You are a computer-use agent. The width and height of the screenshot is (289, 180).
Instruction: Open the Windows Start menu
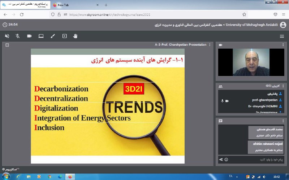click(x=6, y=176)
